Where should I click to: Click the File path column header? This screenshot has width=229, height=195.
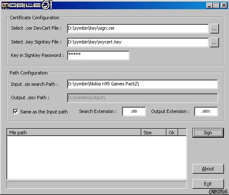[74, 133]
